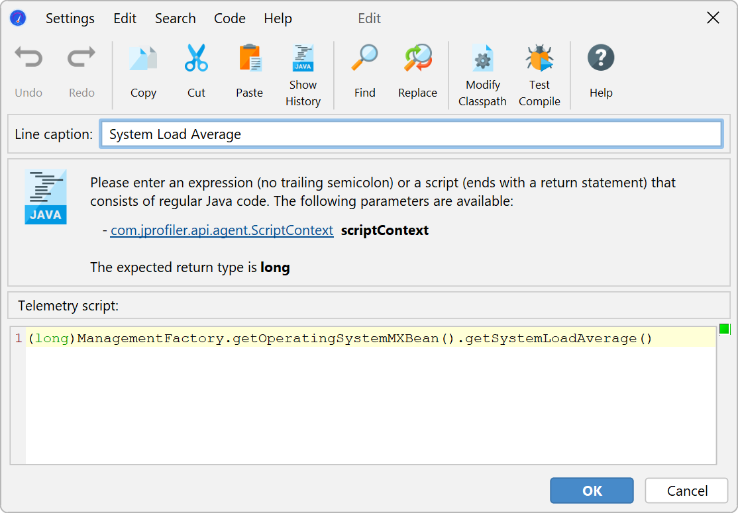Confirm the script with OK
This screenshot has height=513, width=738.
[592, 490]
